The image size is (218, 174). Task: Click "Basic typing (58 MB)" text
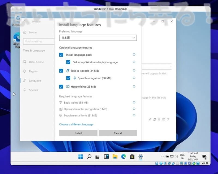tap(76, 103)
